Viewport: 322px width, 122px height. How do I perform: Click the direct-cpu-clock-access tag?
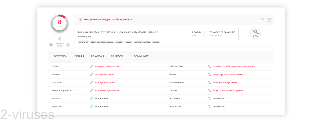click(102, 42)
